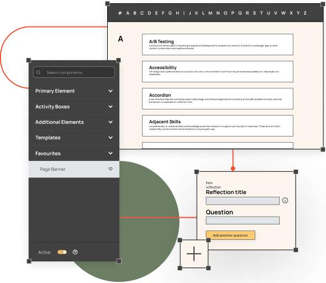Collapse the Favourites section
326x283 pixels.
74,154
